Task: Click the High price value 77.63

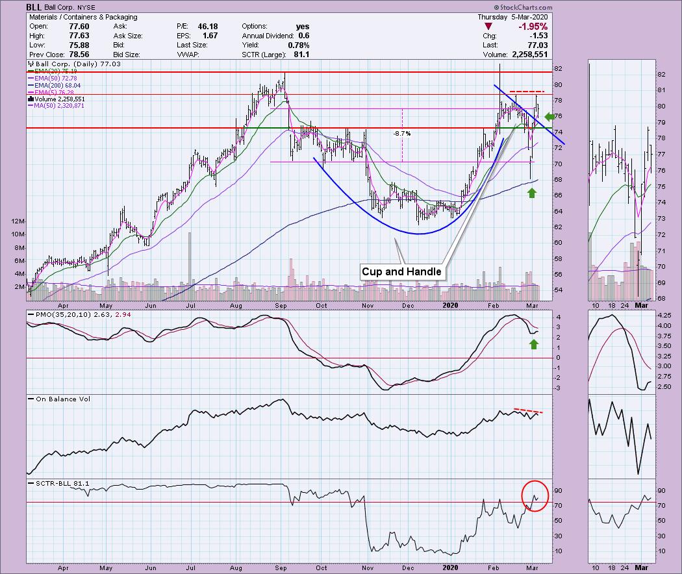Action: tap(79, 36)
